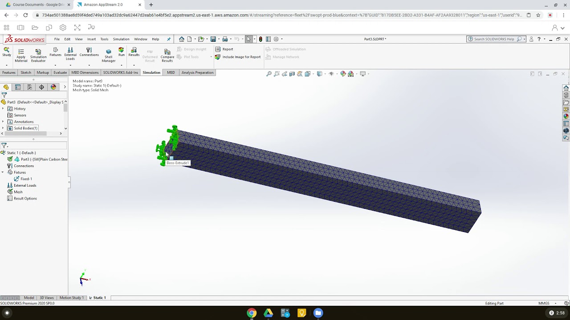Expand the Results dropdown arrow
570x320 pixels.
tap(134, 65)
